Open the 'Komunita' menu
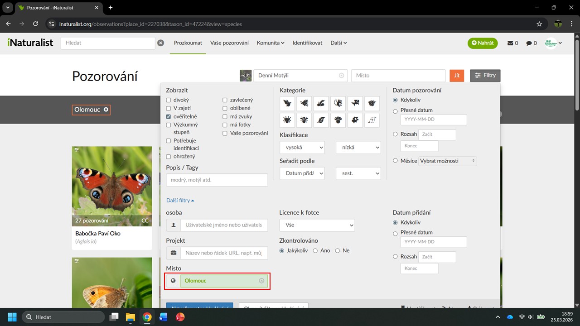This screenshot has height=326, width=580. click(271, 43)
